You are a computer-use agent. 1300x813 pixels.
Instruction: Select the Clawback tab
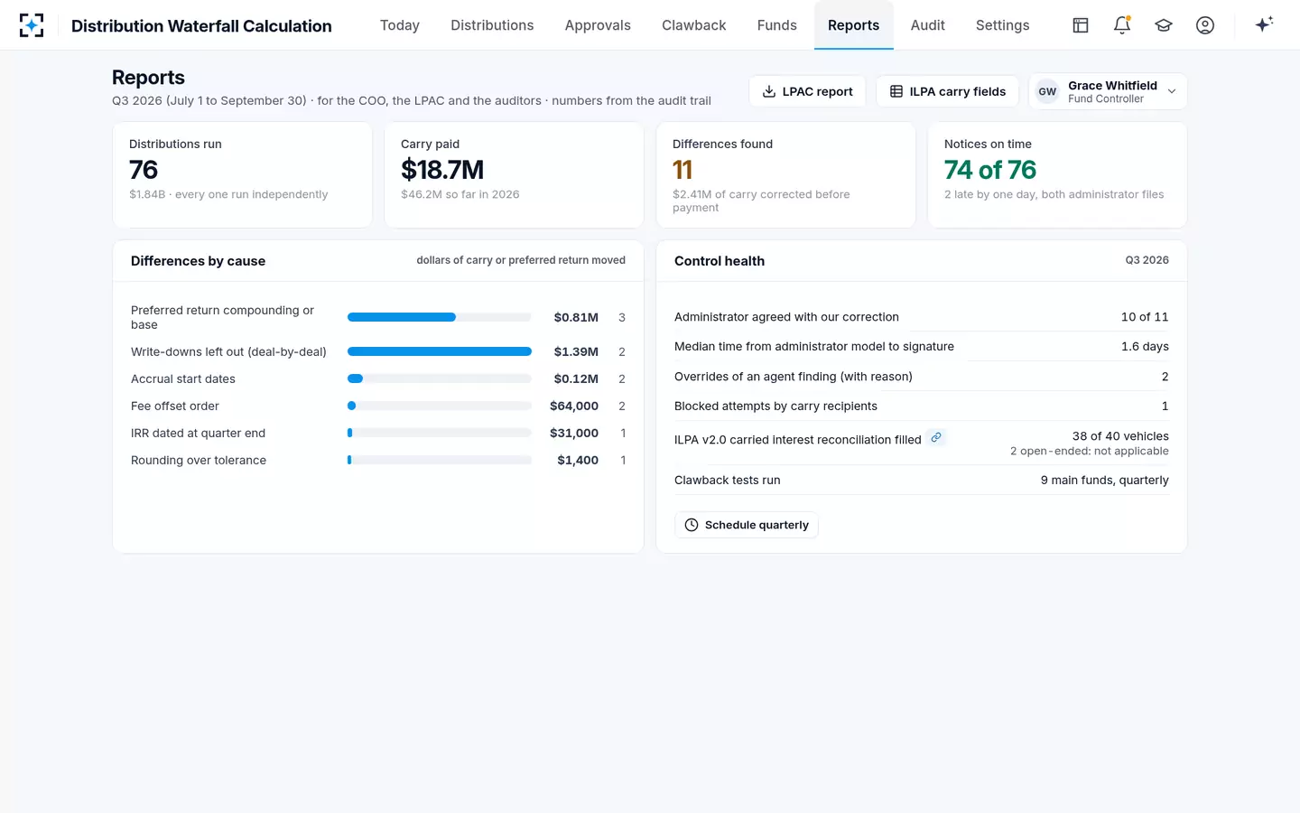tap(693, 25)
